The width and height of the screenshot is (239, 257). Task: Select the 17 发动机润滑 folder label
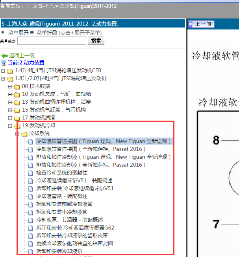tap(39, 118)
